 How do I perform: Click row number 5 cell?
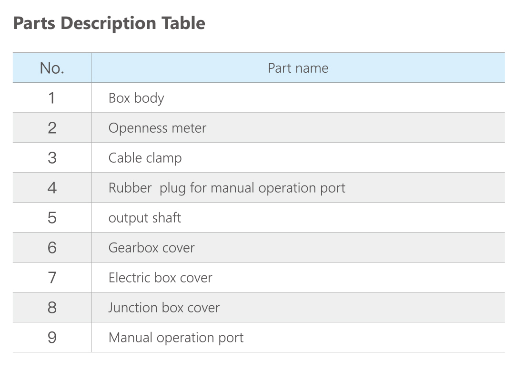(x=52, y=218)
